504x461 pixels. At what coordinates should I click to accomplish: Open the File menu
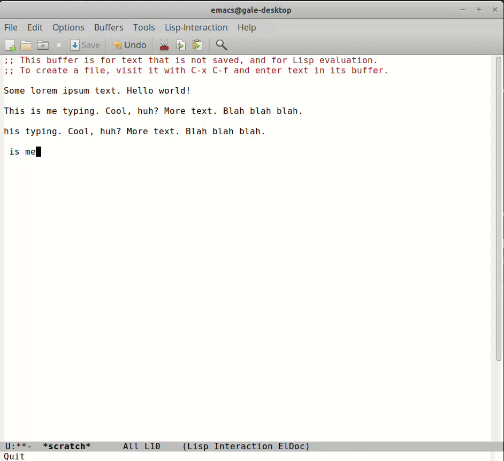11,27
